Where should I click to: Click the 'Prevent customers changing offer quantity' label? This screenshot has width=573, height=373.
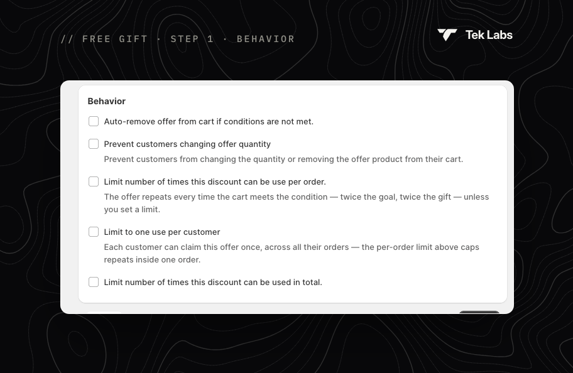(x=187, y=144)
